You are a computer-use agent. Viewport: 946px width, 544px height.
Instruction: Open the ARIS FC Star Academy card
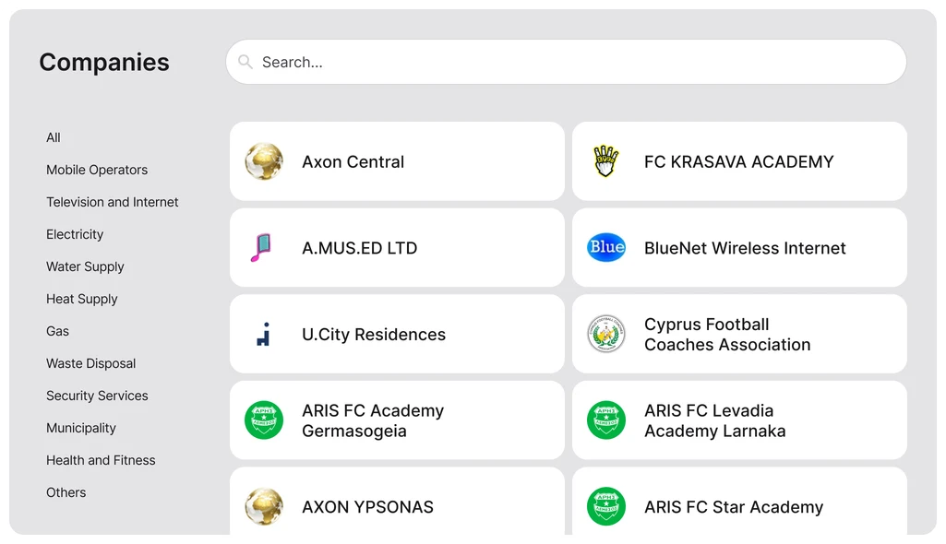click(x=738, y=504)
